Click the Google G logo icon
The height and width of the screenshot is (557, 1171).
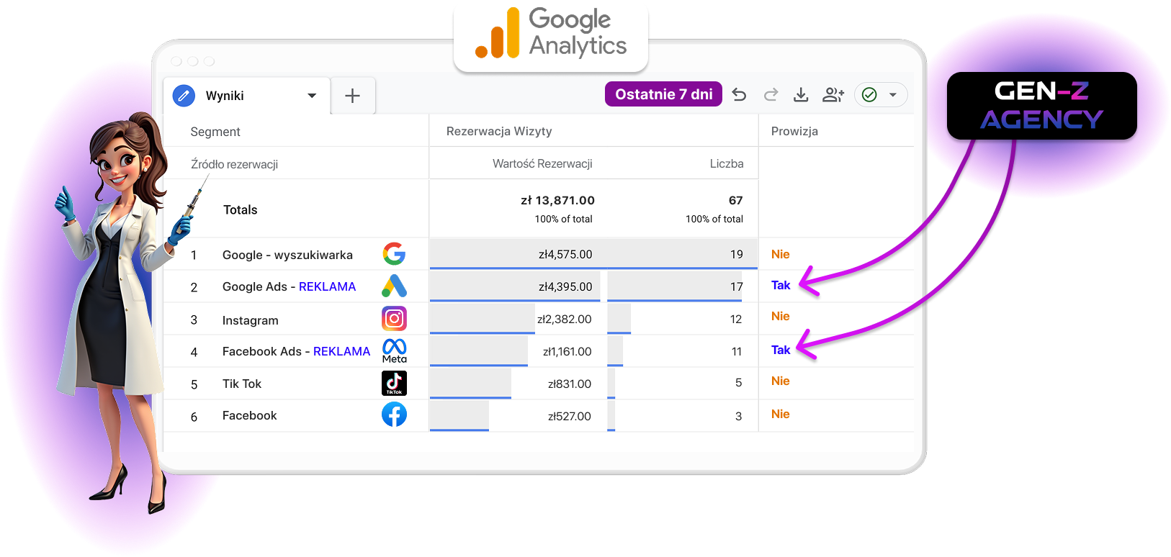394,253
